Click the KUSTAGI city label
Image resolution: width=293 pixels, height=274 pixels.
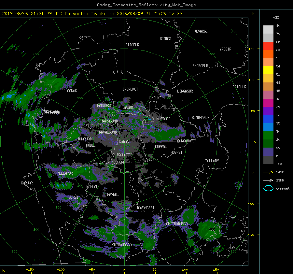[163, 119]
